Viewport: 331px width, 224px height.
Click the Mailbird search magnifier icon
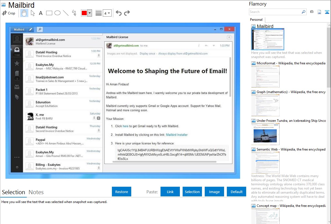(x=40, y=29)
